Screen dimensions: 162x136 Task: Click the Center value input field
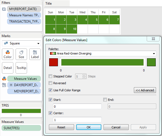[77, 120]
